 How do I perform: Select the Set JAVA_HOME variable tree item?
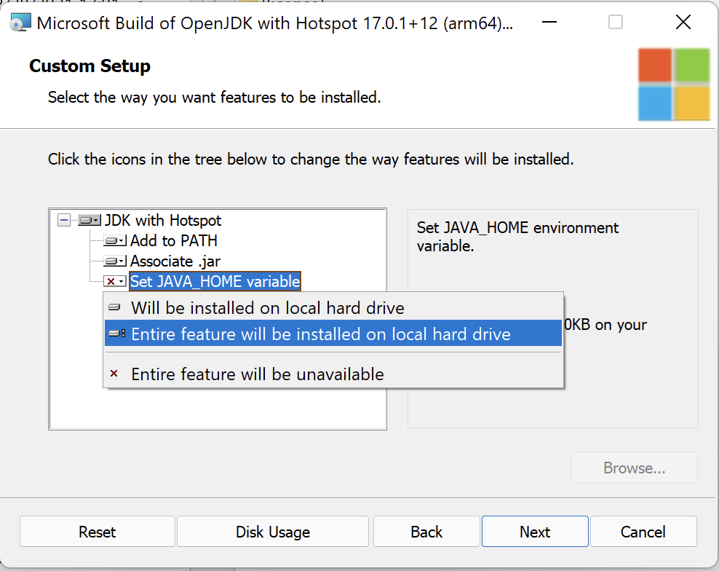point(215,281)
